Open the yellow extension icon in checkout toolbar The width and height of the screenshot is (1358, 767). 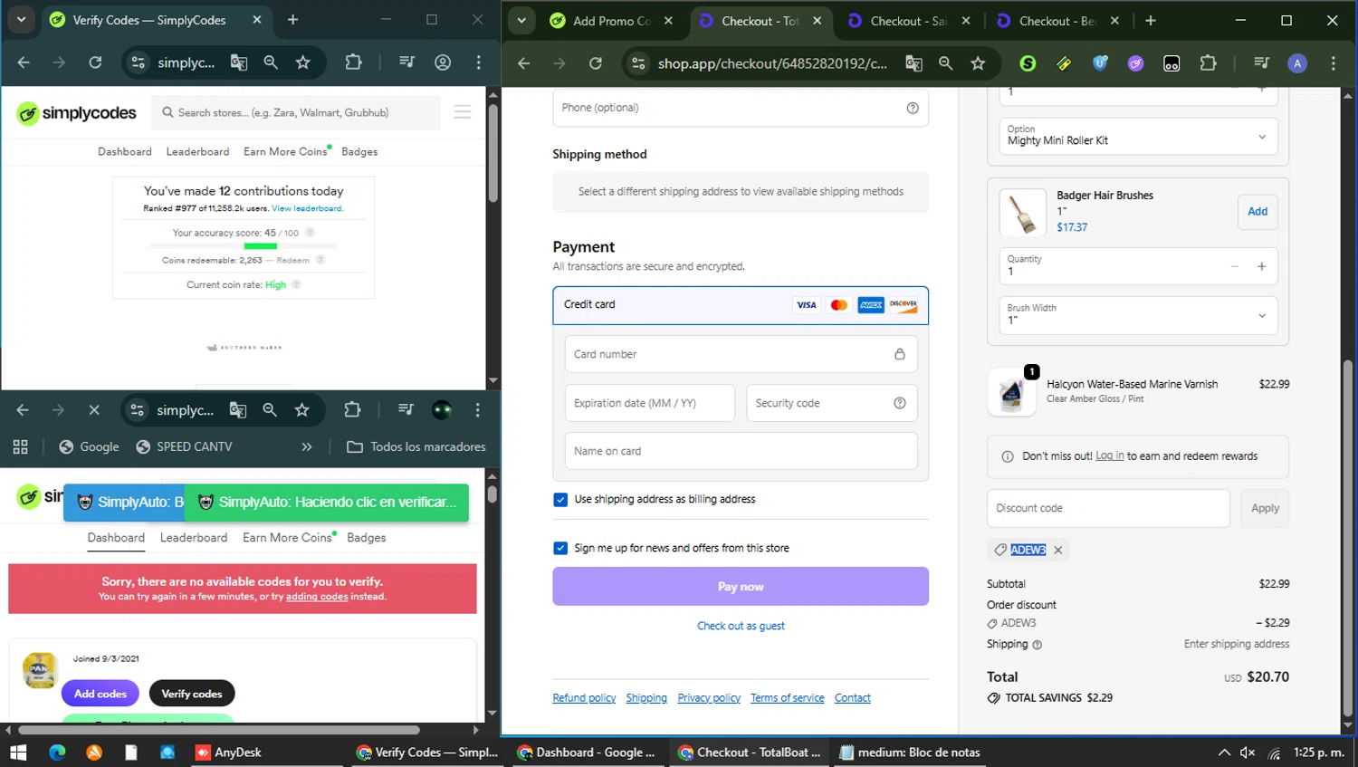pos(1064,63)
